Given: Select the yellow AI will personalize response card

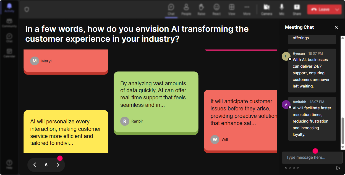Looking at the screenshot, I should (66, 131).
